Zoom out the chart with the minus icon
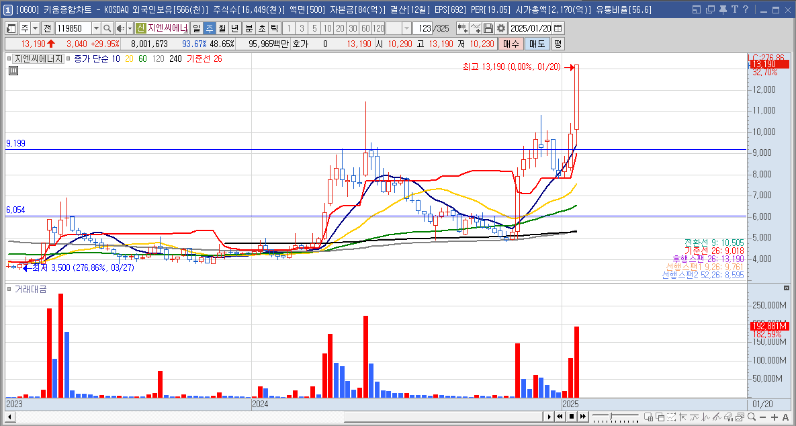The width and height of the screenshot is (796, 426). pos(762,417)
